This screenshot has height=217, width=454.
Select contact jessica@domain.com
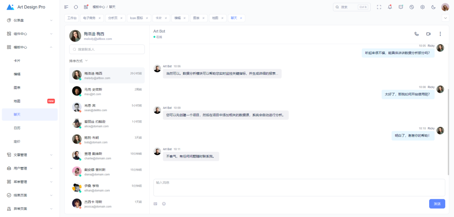pos(107,204)
